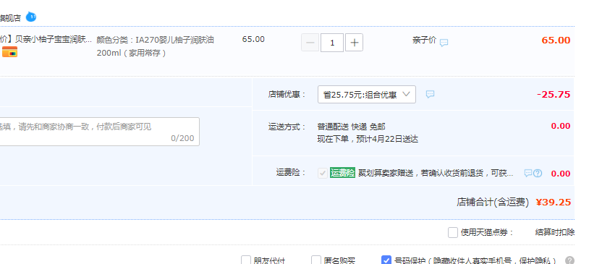Click the unit price 65.00 in product row

[x=253, y=39]
